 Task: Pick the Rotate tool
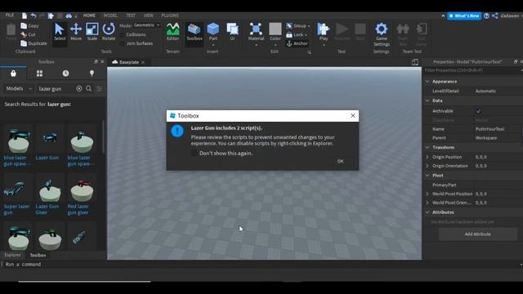109,33
